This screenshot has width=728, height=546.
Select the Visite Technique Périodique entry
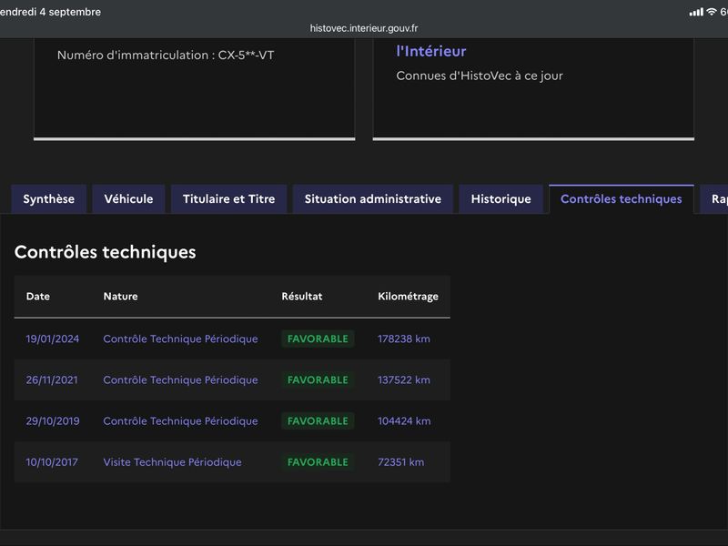pyautogui.click(x=172, y=462)
